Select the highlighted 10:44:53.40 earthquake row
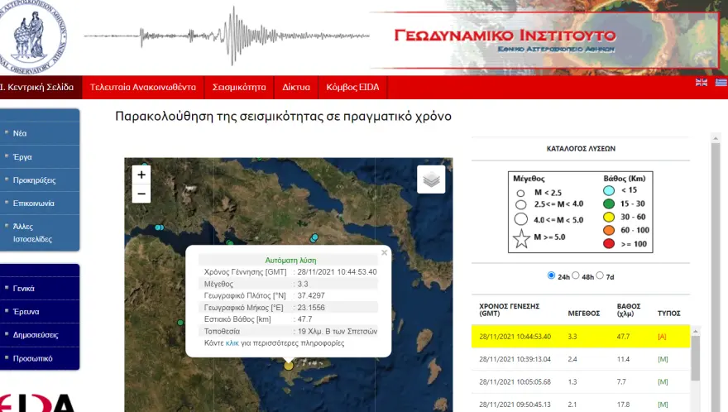This screenshot has width=728, height=412. tap(579, 337)
